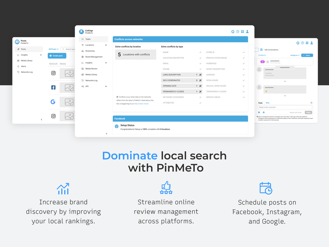Click Posts PinMeTo logo icon
This screenshot has width=329, height=247.
point(17,42)
